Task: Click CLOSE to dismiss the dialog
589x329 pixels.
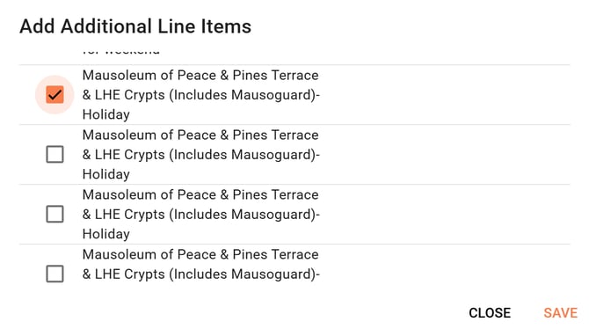Action: [x=490, y=313]
